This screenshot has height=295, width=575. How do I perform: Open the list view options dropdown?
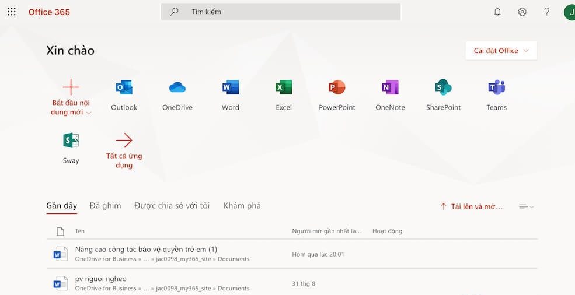526,207
